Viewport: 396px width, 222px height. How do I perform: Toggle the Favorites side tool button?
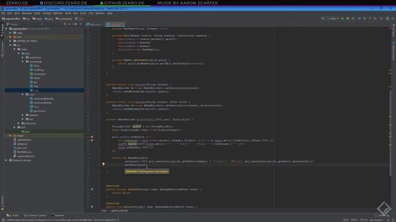pos(2,203)
